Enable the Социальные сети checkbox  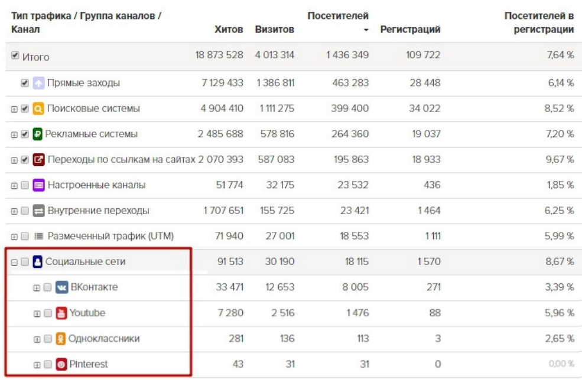click(25, 262)
